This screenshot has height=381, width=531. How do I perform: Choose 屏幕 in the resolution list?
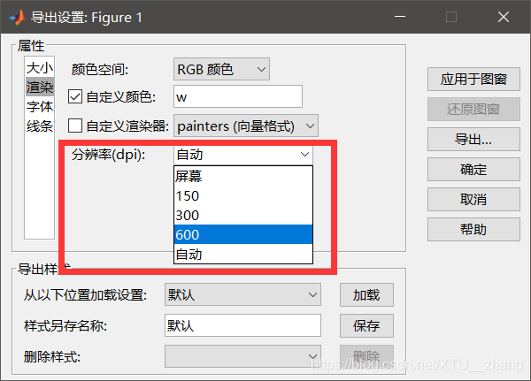[243, 176]
